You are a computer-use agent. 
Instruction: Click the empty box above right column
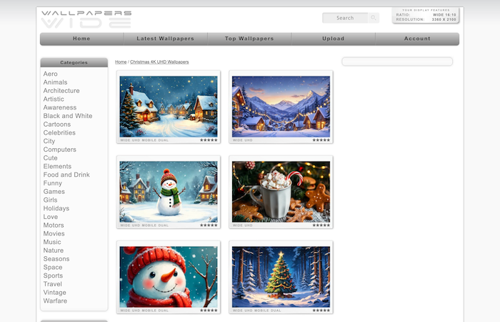[397, 62]
